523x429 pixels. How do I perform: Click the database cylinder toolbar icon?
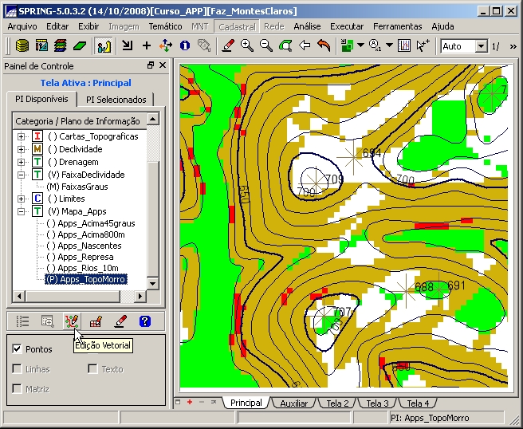[x=22, y=46]
